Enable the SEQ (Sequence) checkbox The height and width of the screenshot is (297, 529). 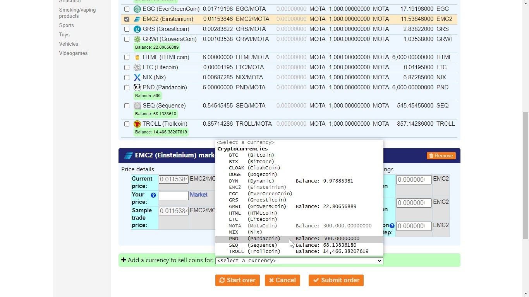(127, 106)
